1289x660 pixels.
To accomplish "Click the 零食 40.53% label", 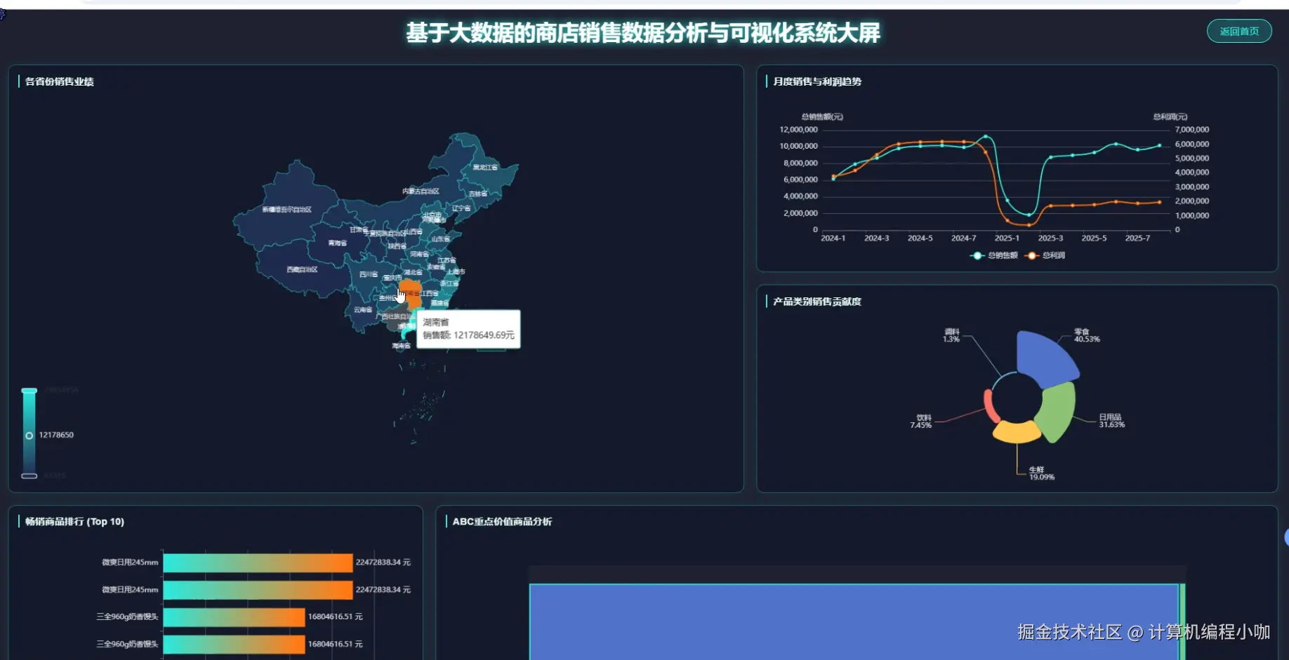I will point(1087,335).
